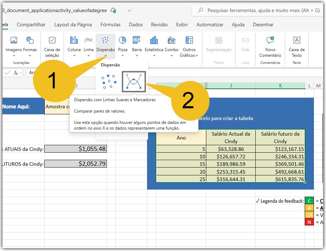The width and height of the screenshot is (326, 251).
Task: Expand the Coluna chart dropdown arrow
Action: [x=74, y=56]
